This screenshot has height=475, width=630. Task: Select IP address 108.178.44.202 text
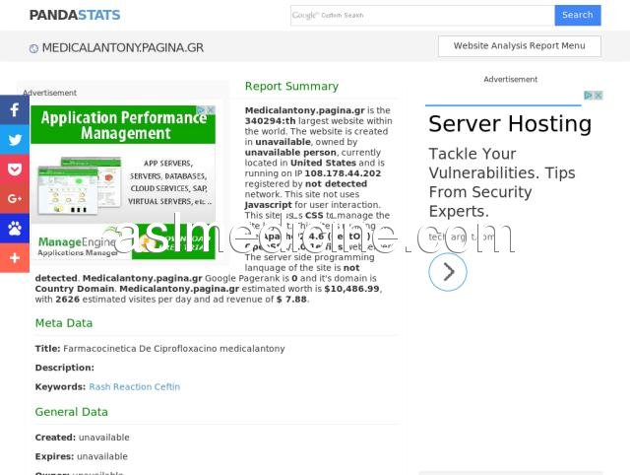[x=343, y=173]
